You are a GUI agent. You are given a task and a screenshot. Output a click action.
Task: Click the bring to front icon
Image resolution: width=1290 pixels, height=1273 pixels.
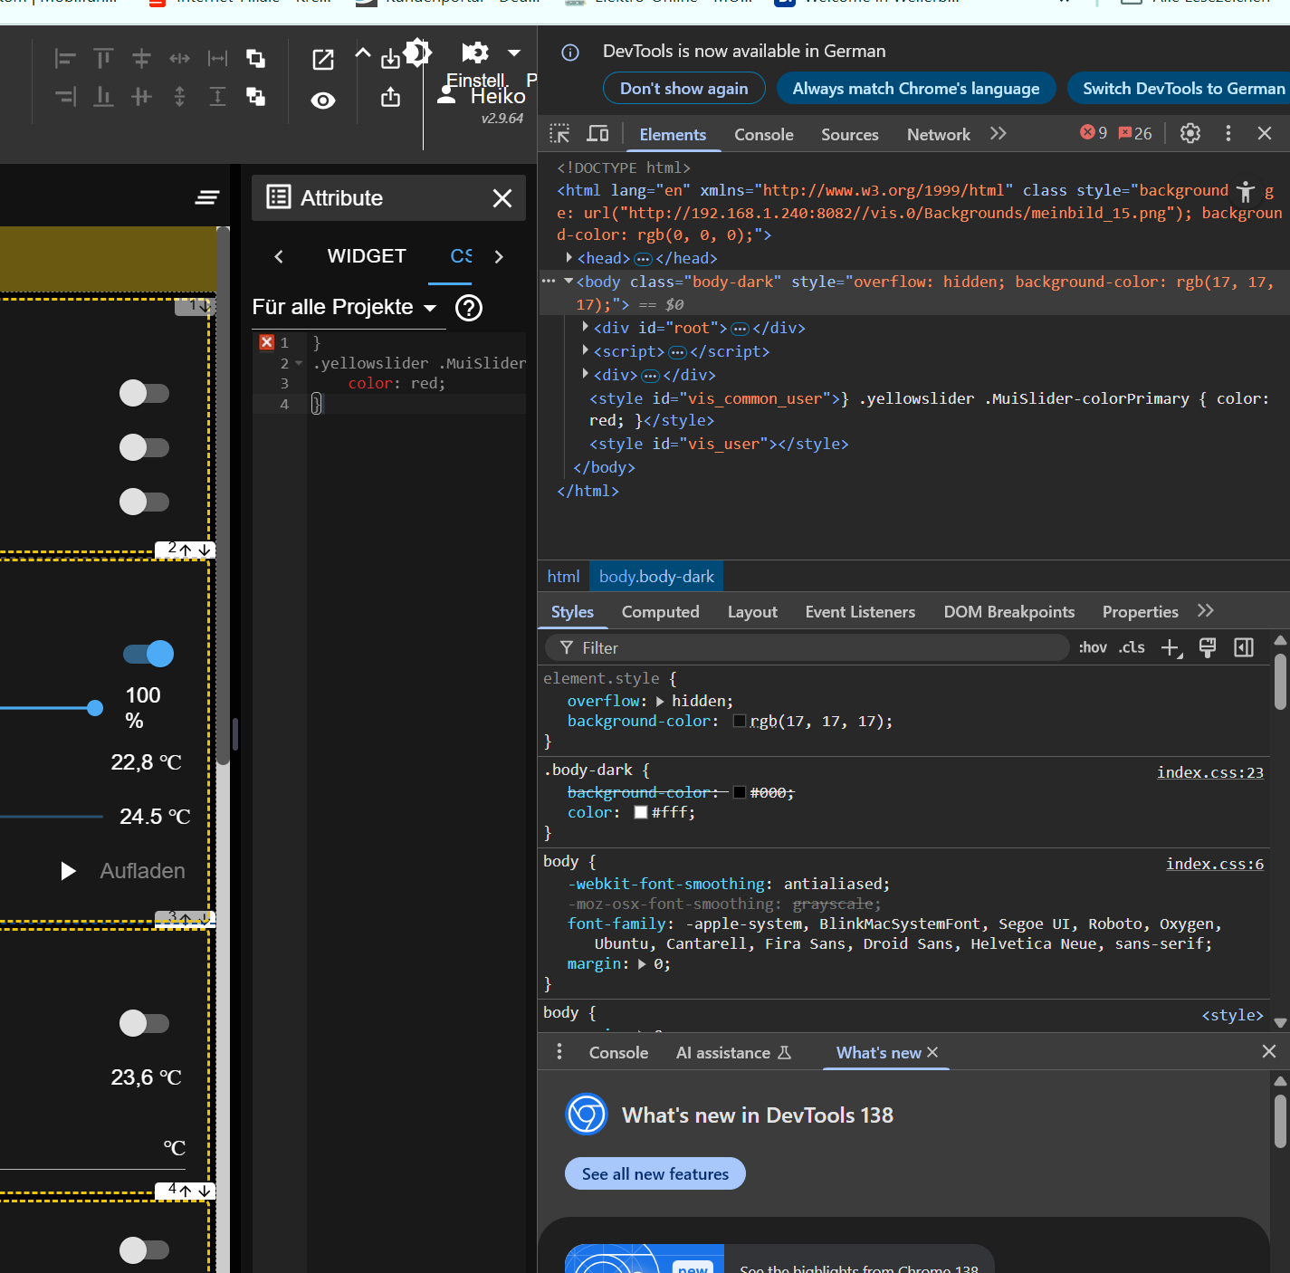coord(256,59)
